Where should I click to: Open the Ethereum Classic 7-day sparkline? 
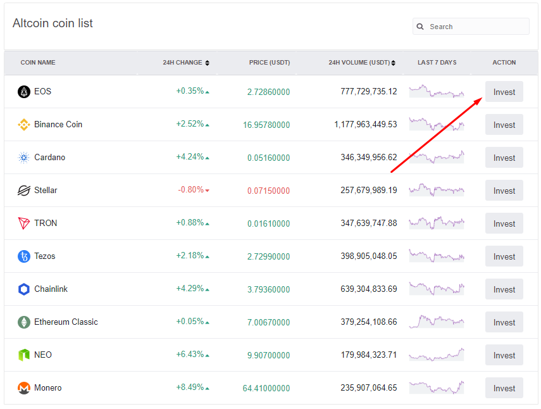tap(437, 322)
